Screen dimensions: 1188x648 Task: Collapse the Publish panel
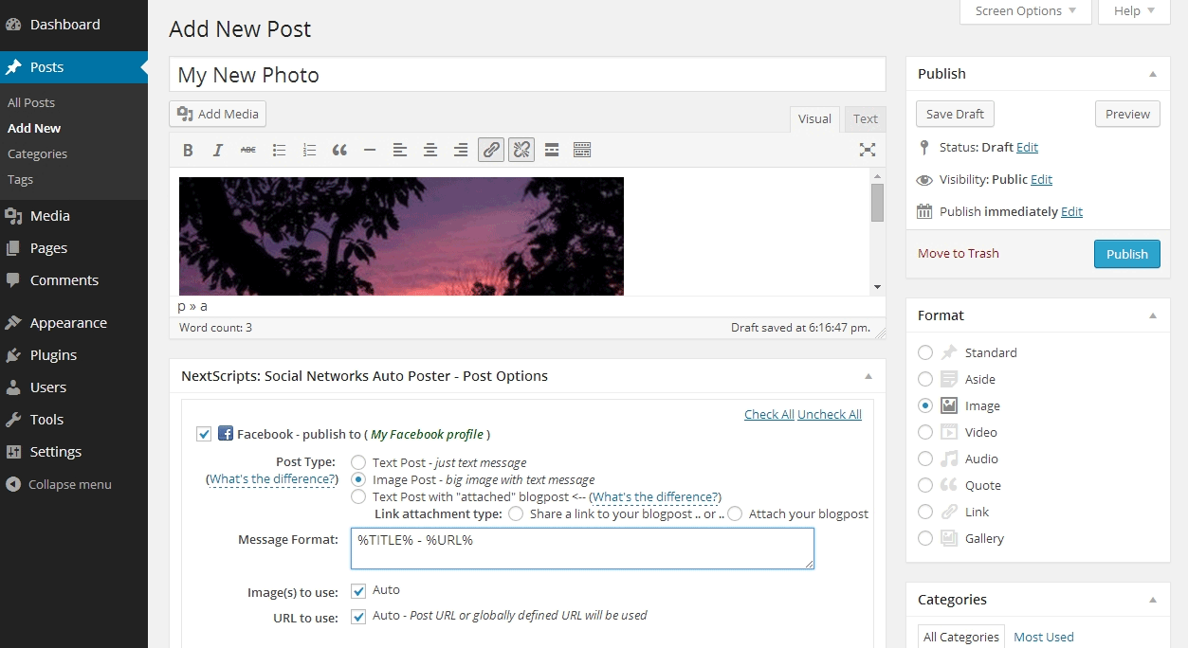[x=1153, y=74]
